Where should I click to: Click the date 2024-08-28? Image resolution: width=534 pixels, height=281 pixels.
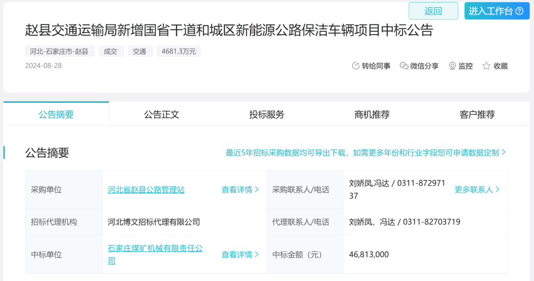tap(43, 66)
